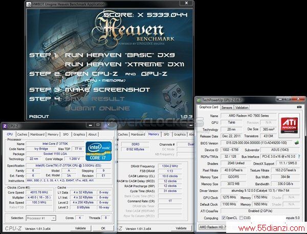Toggle the CUDA checkbox in GPU-Z
307x234 pixels.
[x=241, y=218]
